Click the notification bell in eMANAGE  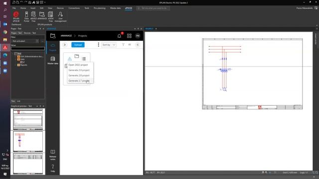click(119, 36)
